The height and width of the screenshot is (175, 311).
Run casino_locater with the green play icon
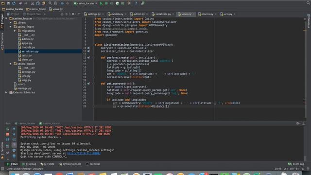[x=101, y=3]
